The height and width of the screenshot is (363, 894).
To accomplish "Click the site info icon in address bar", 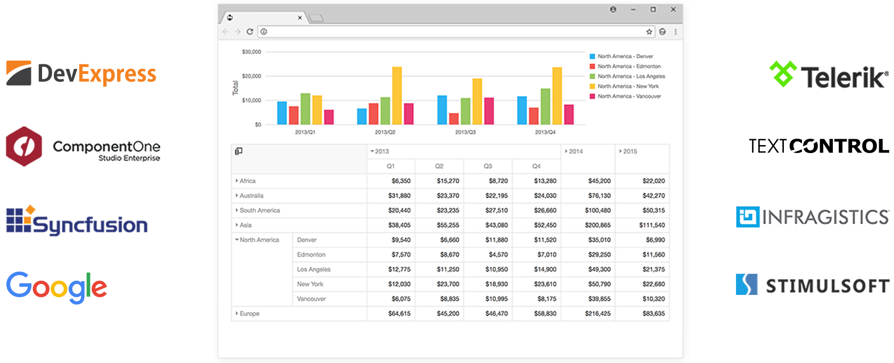I will pos(264,32).
